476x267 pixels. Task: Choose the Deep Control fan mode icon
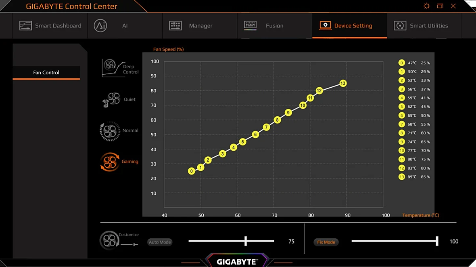click(113, 68)
